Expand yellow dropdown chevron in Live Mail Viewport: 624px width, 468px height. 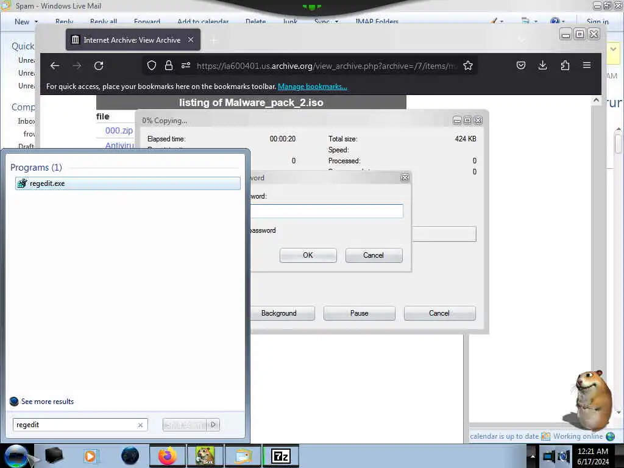(613, 49)
